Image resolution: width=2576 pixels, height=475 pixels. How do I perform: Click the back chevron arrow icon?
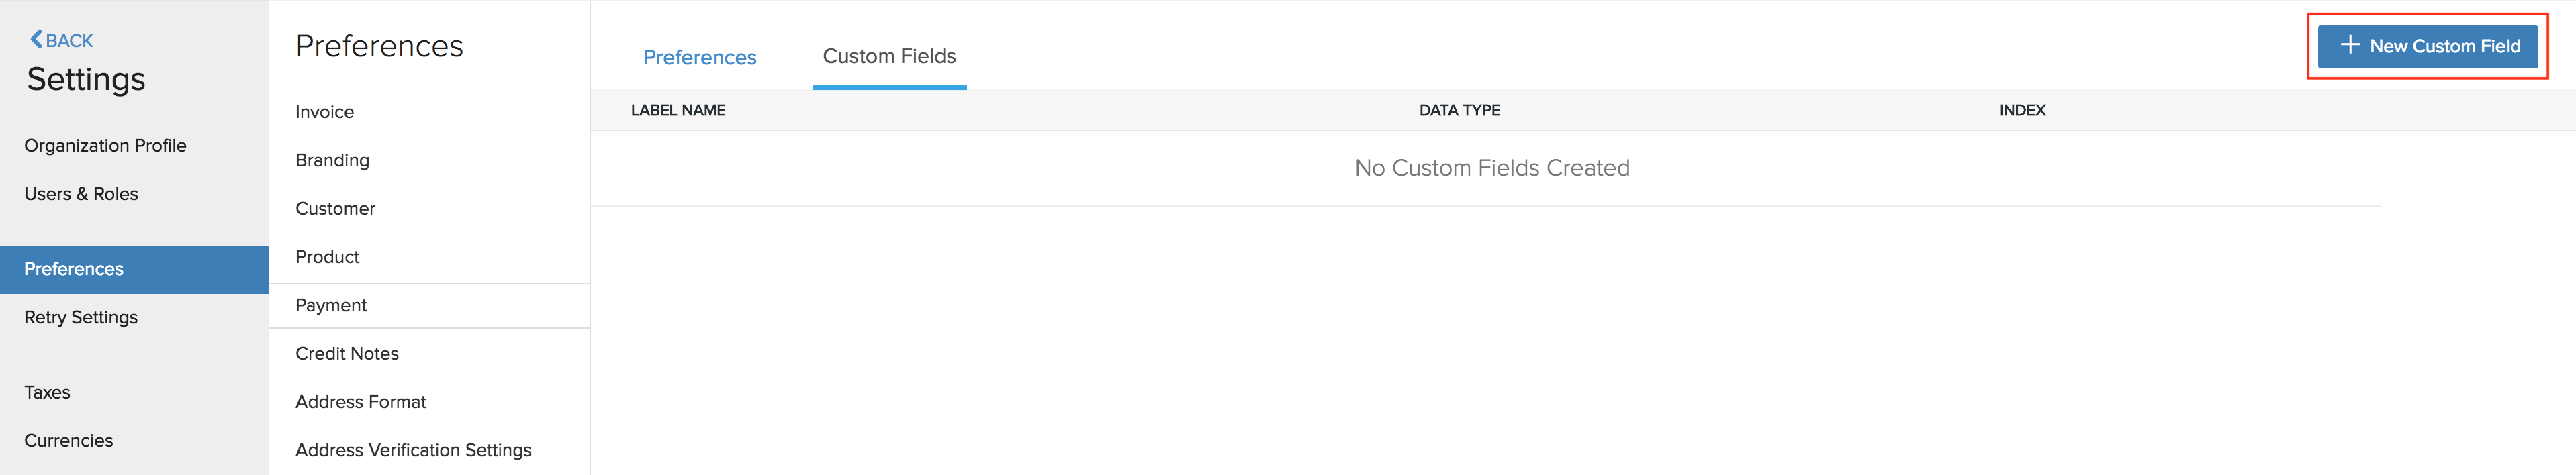(36, 39)
